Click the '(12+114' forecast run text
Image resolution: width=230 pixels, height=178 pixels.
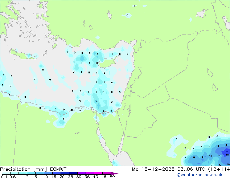(x=219, y=169)
